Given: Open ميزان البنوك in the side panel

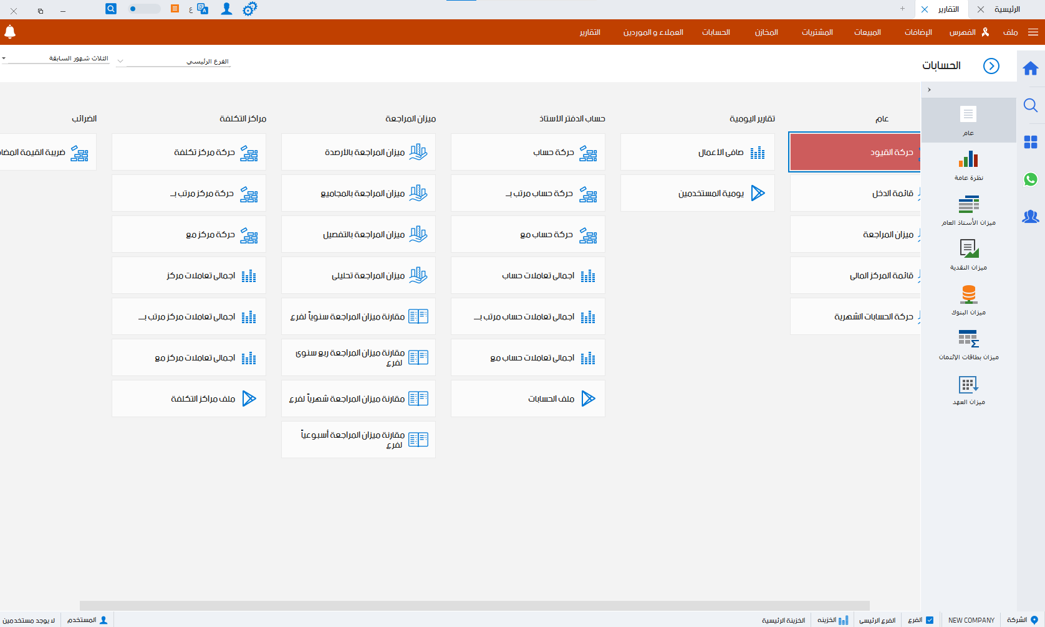Looking at the screenshot, I should 968,299.
